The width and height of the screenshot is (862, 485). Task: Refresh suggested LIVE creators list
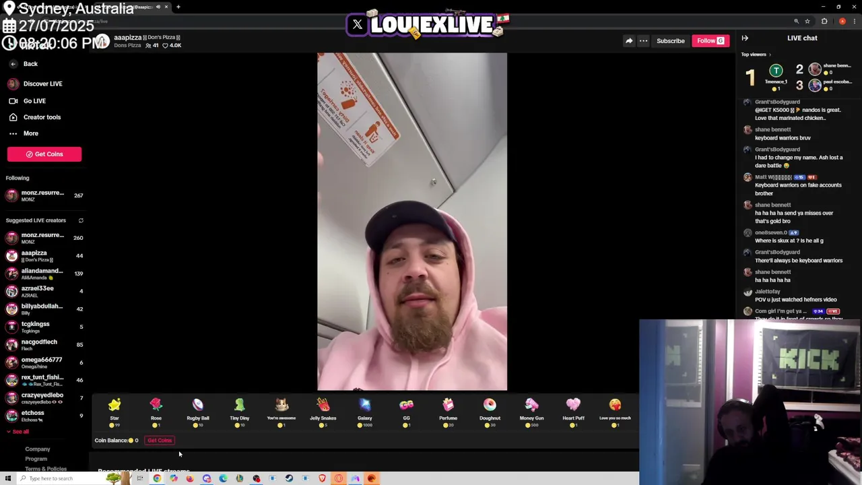(x=81, y=220)
